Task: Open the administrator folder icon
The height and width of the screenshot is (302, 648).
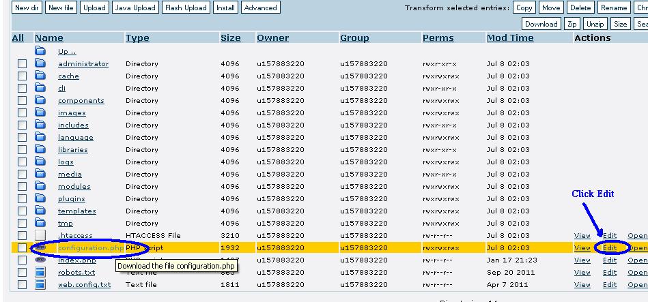Action: tap(40, 63)
